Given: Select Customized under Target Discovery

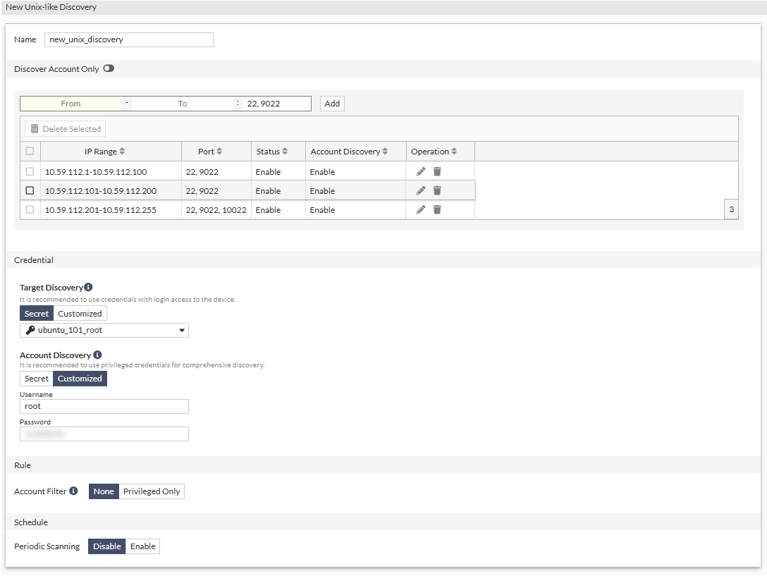Looking at the screenshot, I should tap(80, 314).
